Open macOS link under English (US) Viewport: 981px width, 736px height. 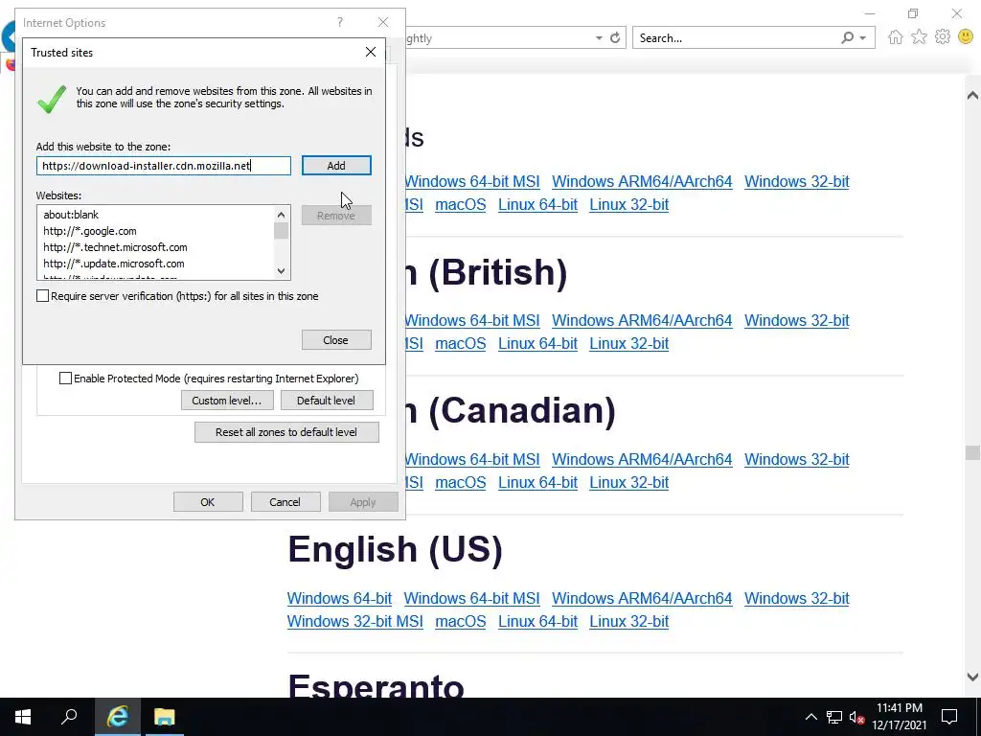[461, 621]
